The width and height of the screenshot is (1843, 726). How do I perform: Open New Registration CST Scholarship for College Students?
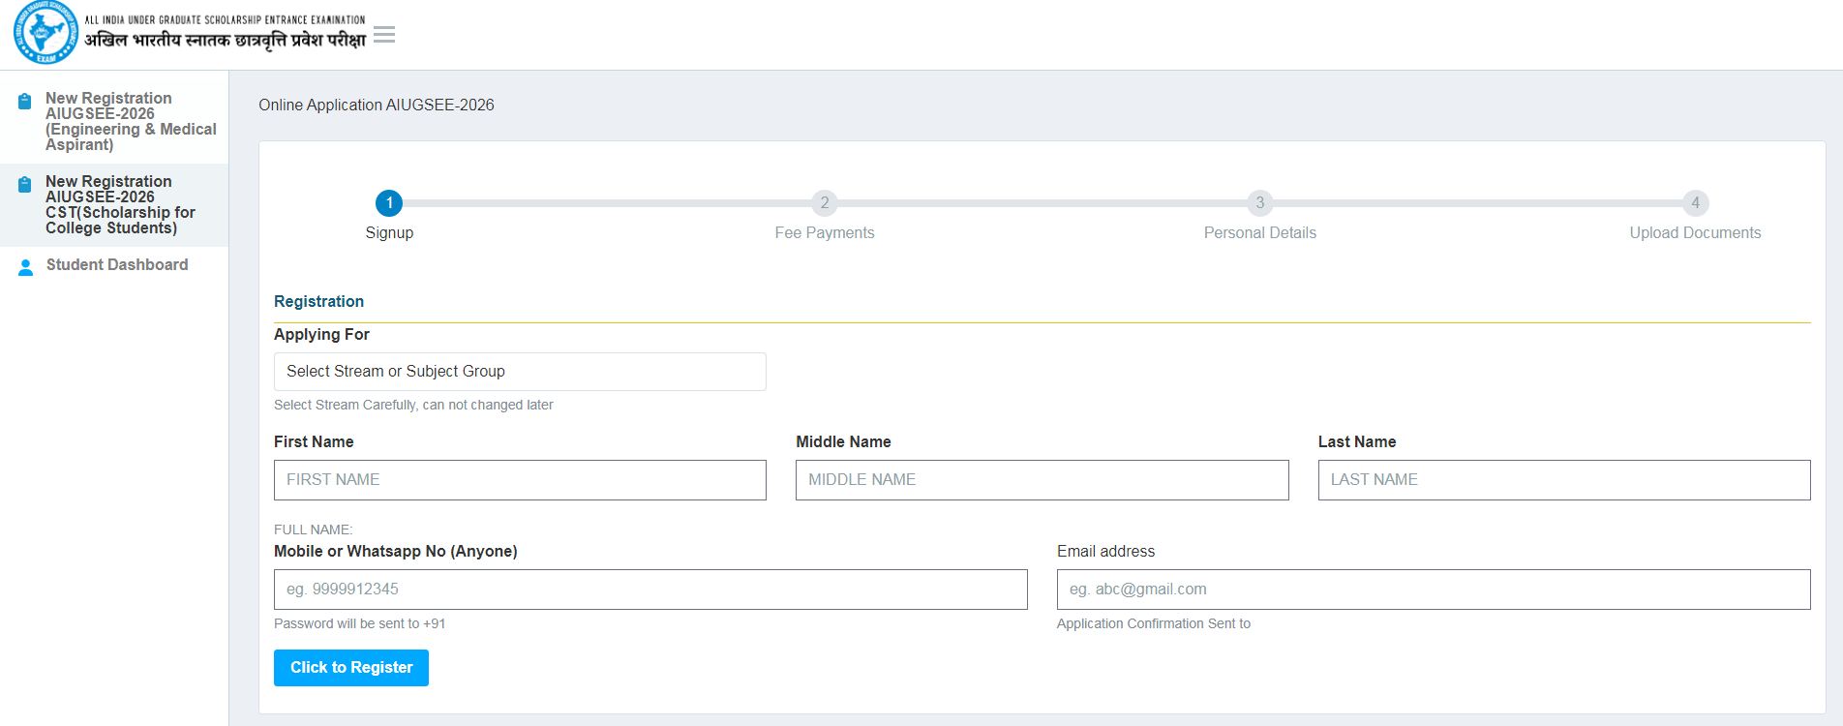120,204
